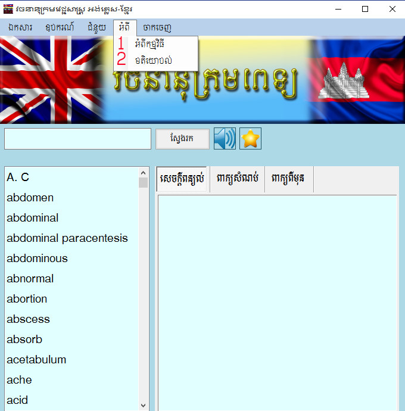
Task: Open the ជំនួយ menu
Action: point(96,27)
